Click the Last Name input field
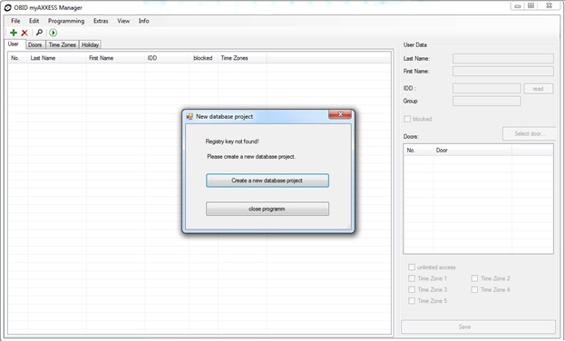This screenshot has width=565, height=341. (x=503, y=58)
